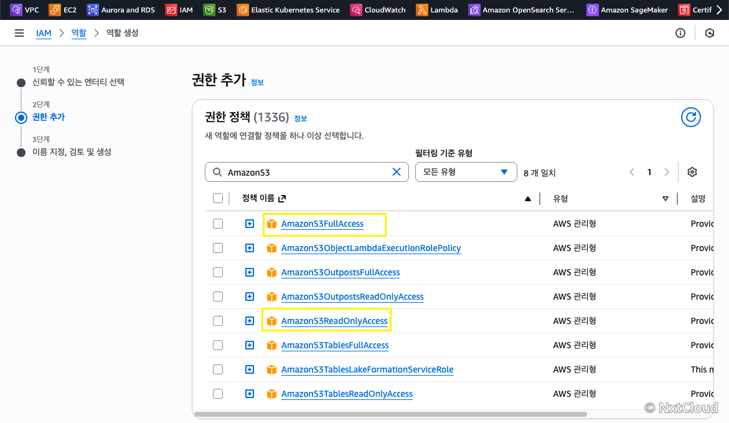Click the horizontal table scrollbar
The width and height of the screenshot is (729, 423).
(390, 414)
